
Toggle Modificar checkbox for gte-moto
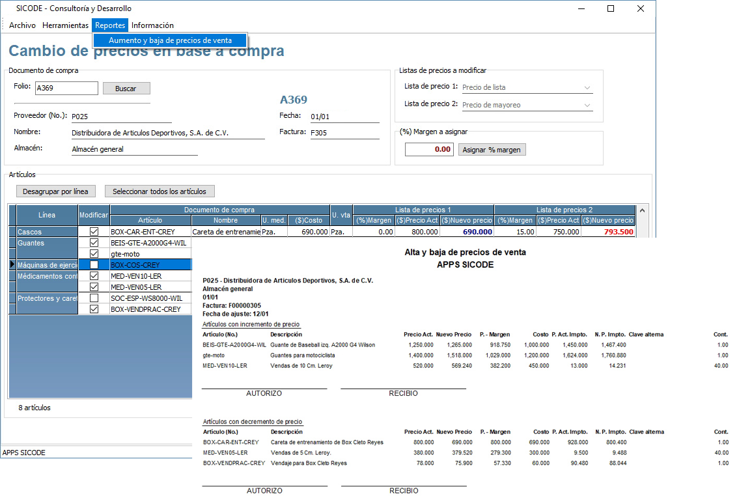[x=94, y=254]
